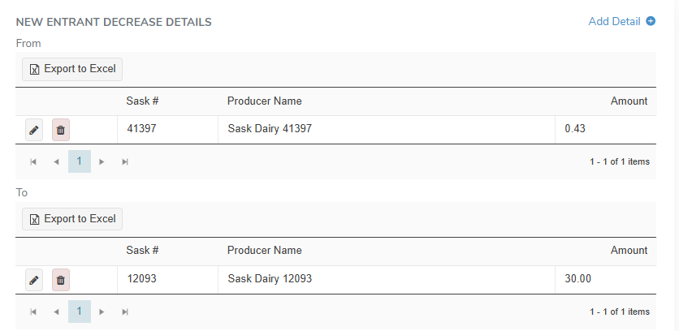Click the Add Detail plus icon
679x331 pixels.
point(651,21)
